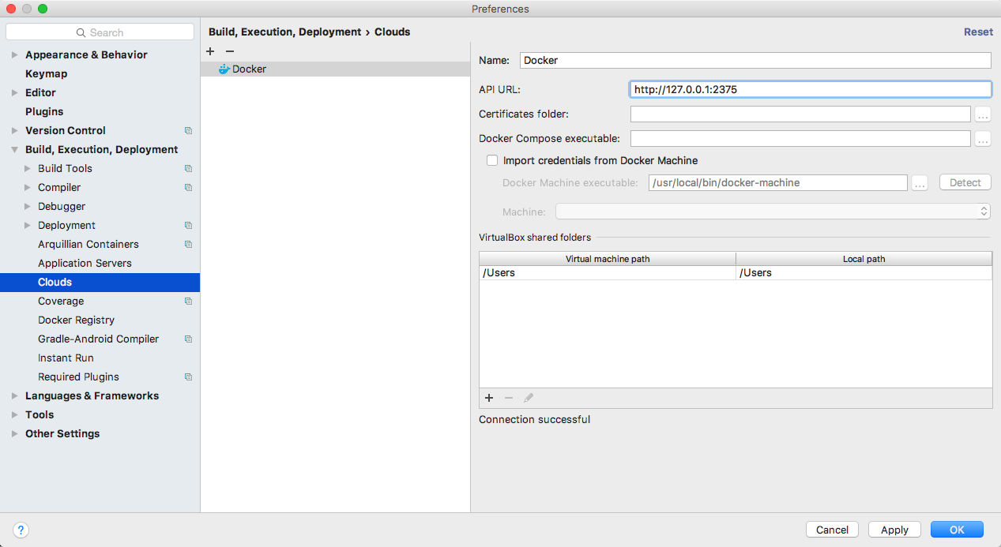This screenshot has width=1001, height=547.
Task: Expand Compiler subtree
Action: (x=28, y=187)
